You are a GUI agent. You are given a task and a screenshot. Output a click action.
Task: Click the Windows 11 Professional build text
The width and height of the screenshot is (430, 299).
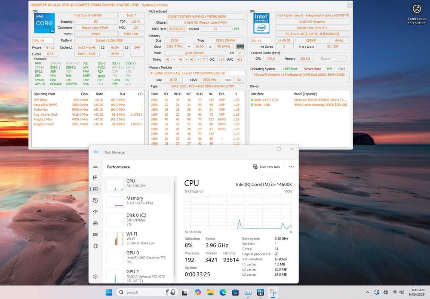point(299,74)
